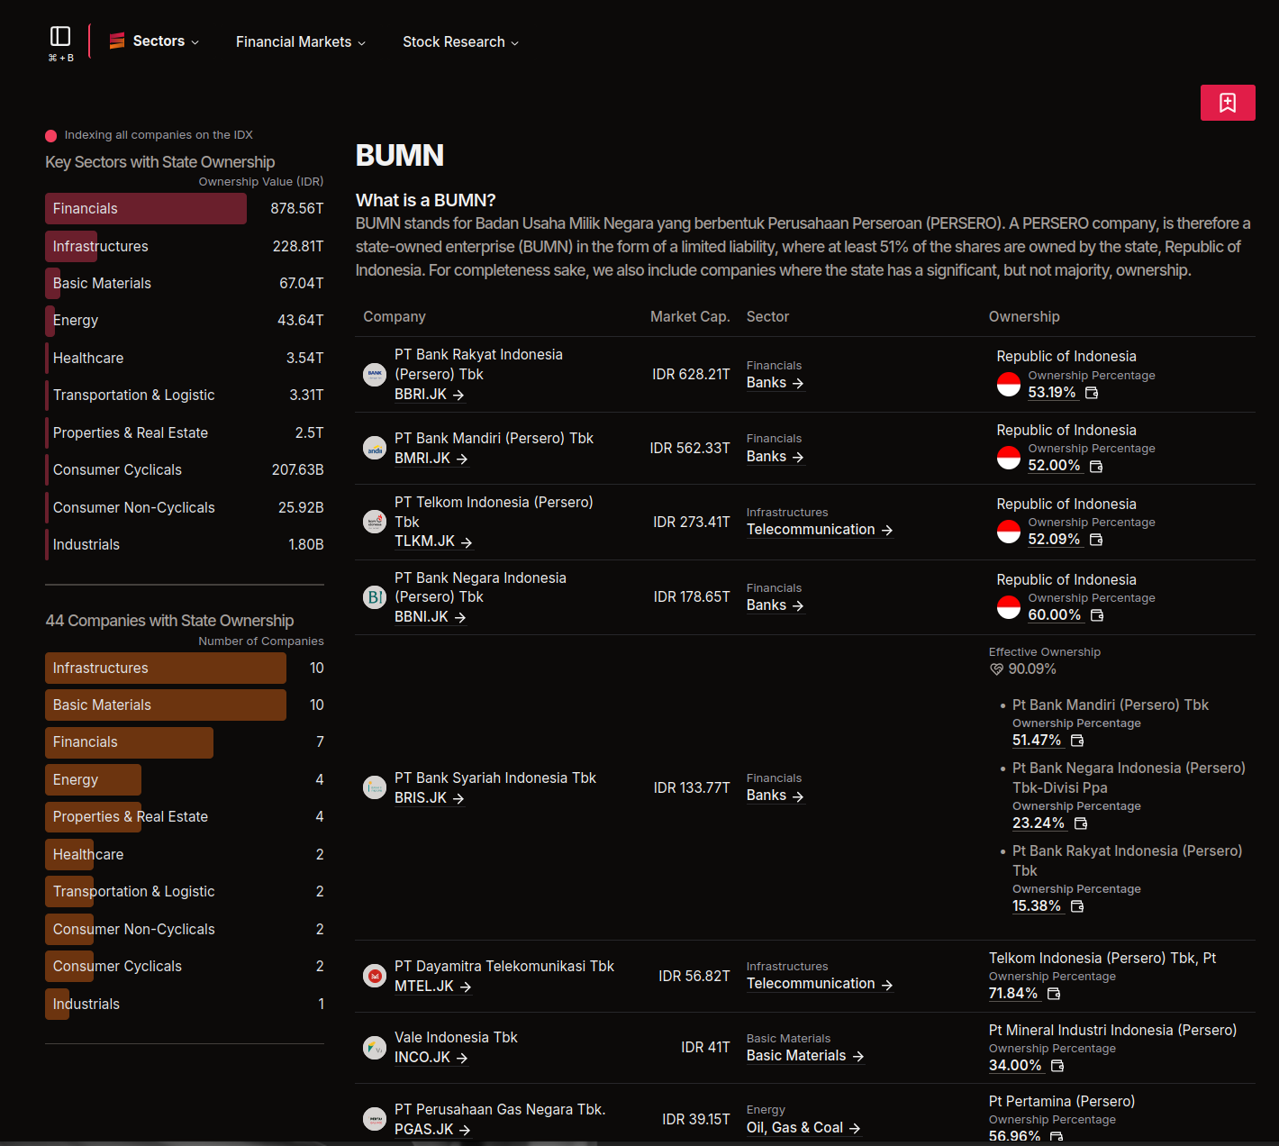Click the IDR 628.21T market cap value
1279x1146 pixels.
691,374
